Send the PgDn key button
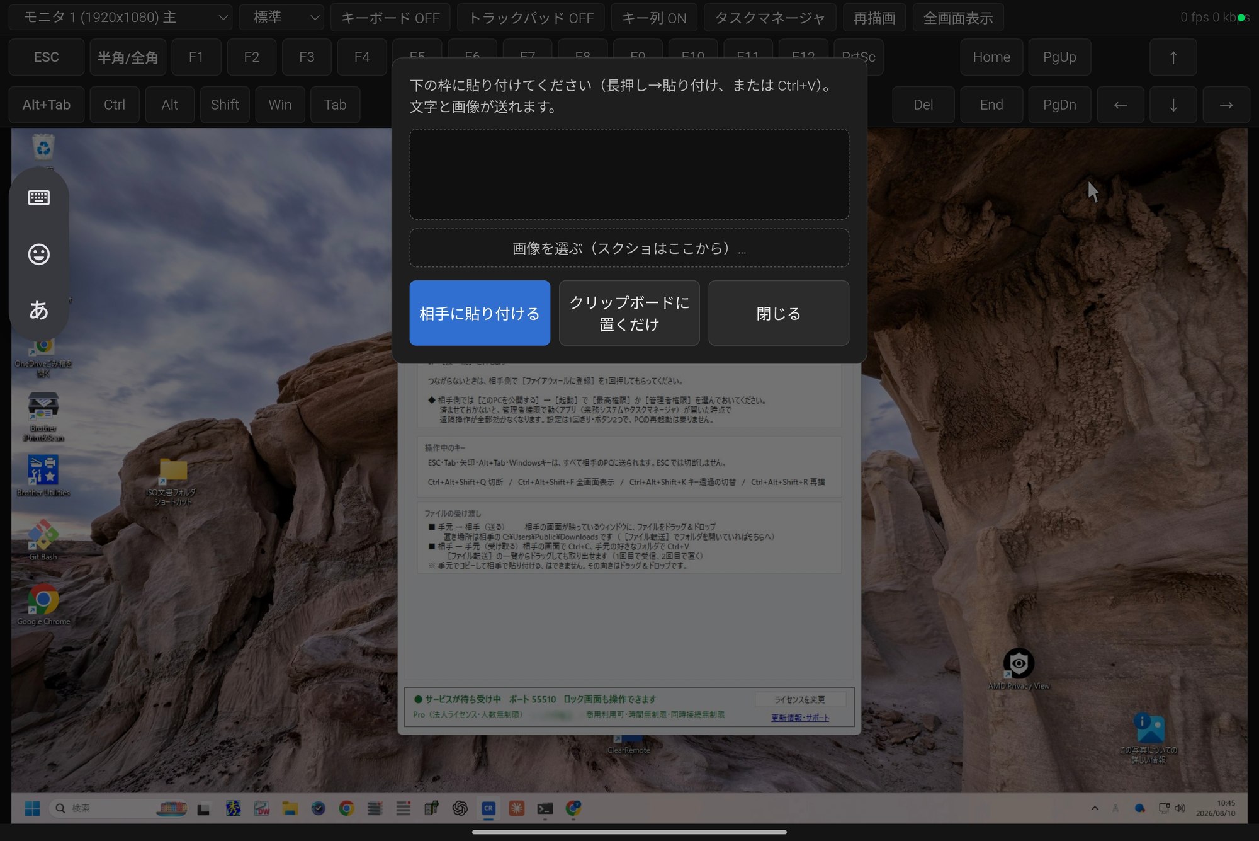 1059,105
